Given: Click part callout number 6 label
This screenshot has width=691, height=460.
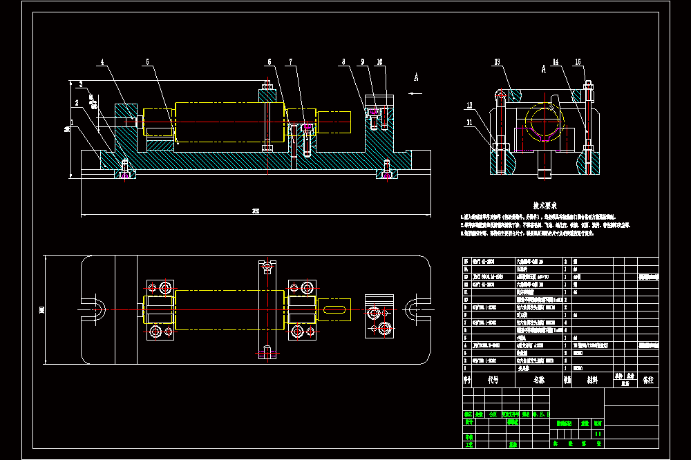Looking at the screenshot, I should [269, 62].
